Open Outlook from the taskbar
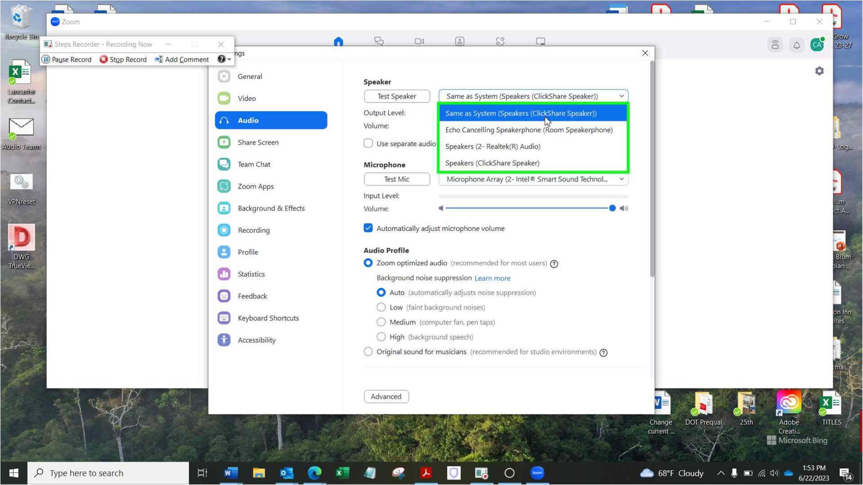Image resolution: width=863 pixels, height=485 pixels. 286,473
